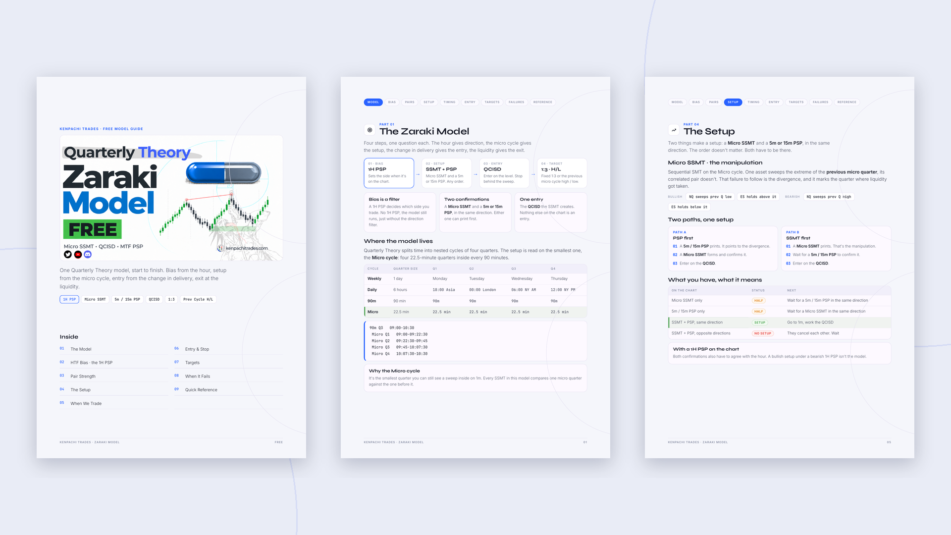951x535 pixels.
Task: Click the 00:00 London cell in the cycle table
Action: (x=482, y=290)
